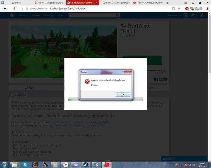Open a new browser tab
The height and width of the screenshot is (168, 211).
pos(167,3)
